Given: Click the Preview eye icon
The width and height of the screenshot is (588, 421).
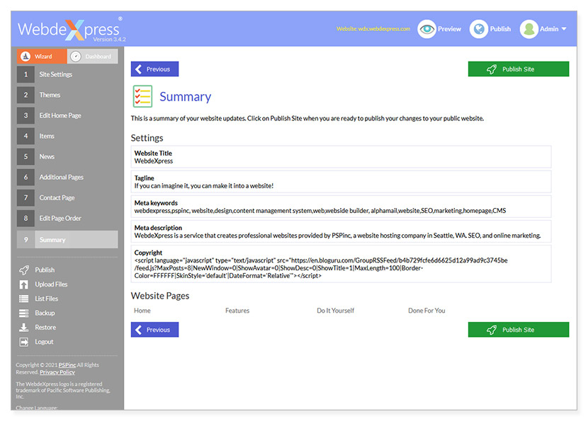Looking at the screenshot, I should (426, 29).
